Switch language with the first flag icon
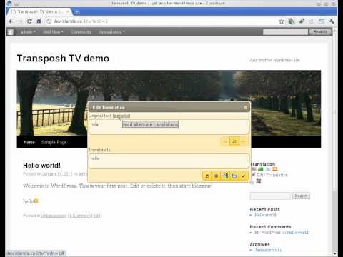The image size is (343, 257). (254, 169)
